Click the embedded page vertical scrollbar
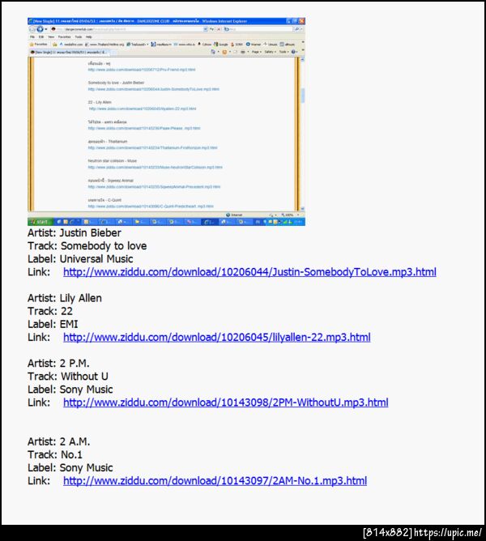Image resolution: width=486 pixels, height=541 pixels. 303,134
